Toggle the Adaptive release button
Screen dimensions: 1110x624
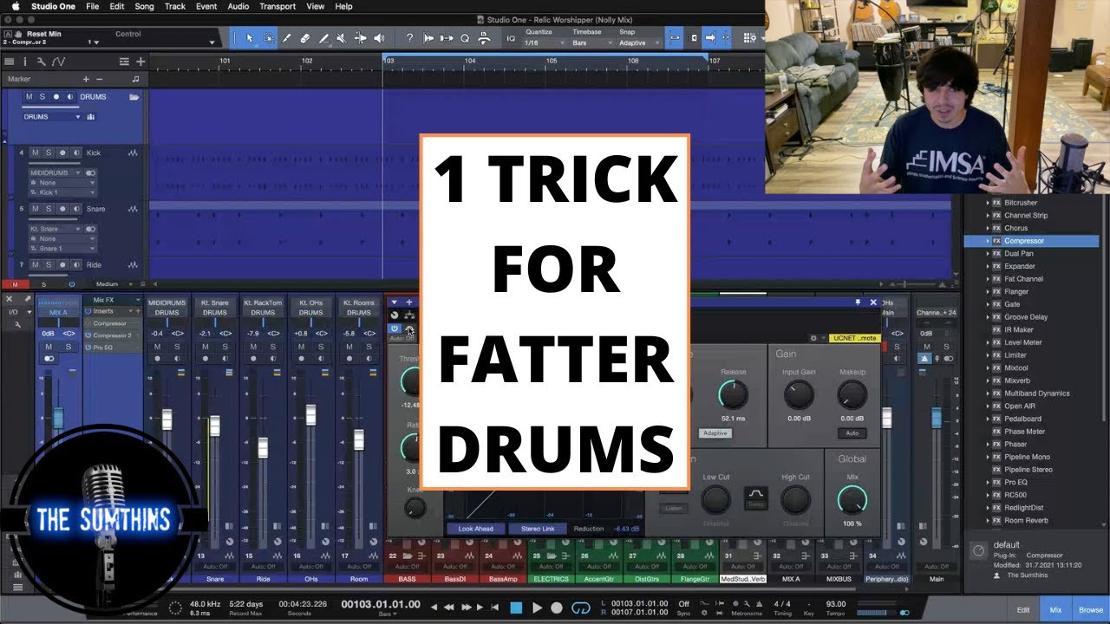coord(716,432)
